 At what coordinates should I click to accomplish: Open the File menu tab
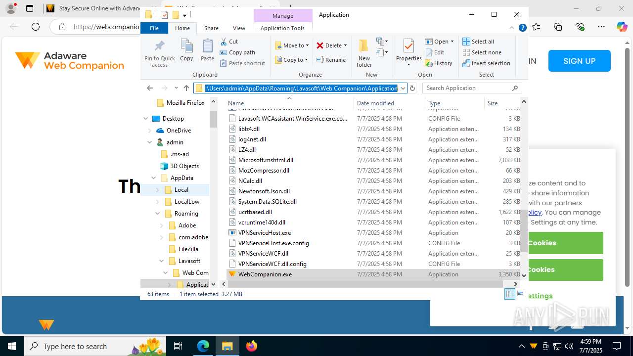coord(154,28)
